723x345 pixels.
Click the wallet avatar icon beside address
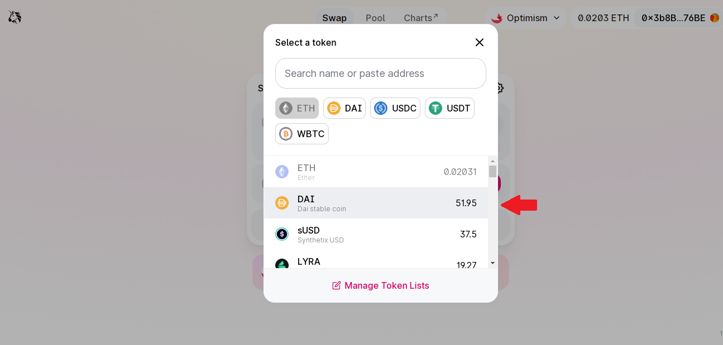pyautogui.click(x=714, y=18)
